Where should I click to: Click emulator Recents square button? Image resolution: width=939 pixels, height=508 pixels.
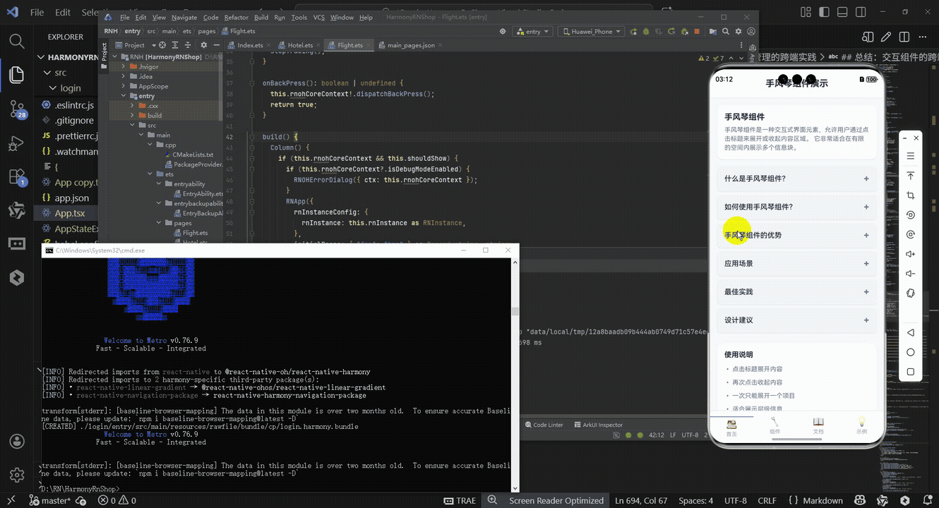coord(911,372)
